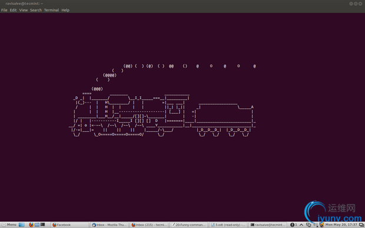365x228 pixels.
Task: Open the clock showing Mon May 20, 17:37
Action: pos(341,224)
